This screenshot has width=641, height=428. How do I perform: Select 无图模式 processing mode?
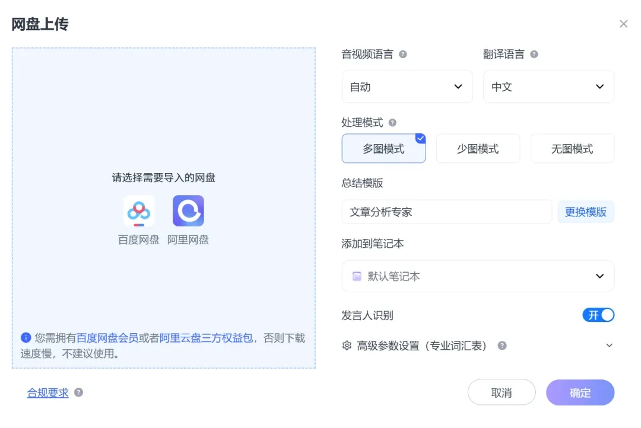572,149
